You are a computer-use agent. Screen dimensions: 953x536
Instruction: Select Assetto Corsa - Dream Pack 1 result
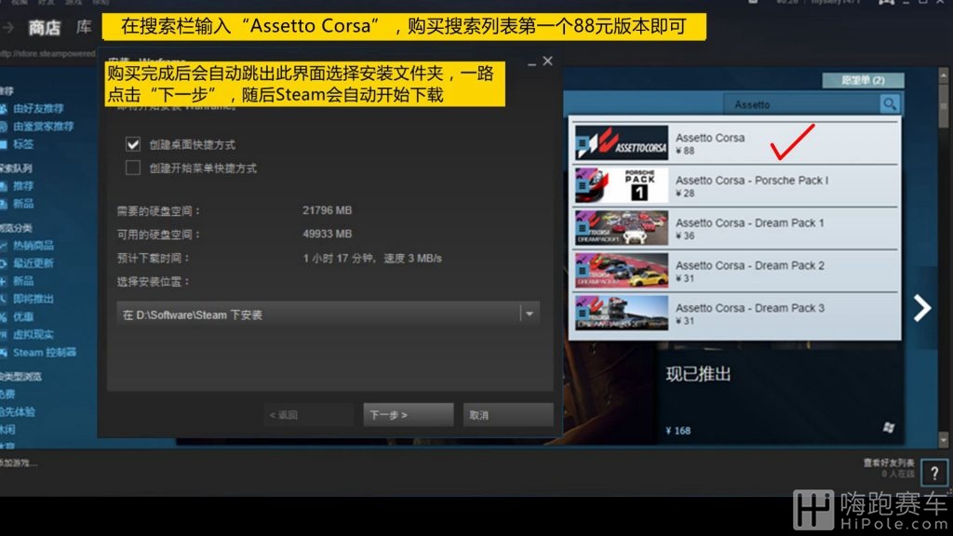pos(734,229)
